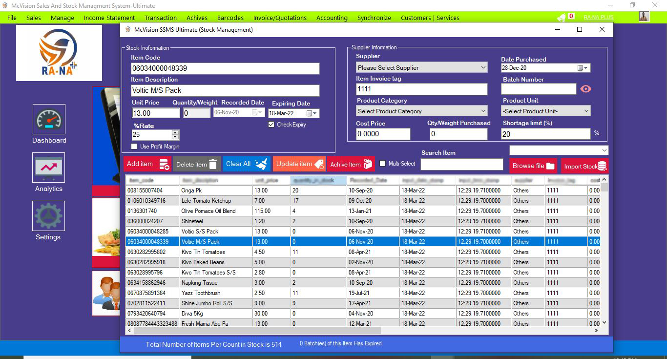
Task: Click the Item Description input field
Action: coord(225,90)
